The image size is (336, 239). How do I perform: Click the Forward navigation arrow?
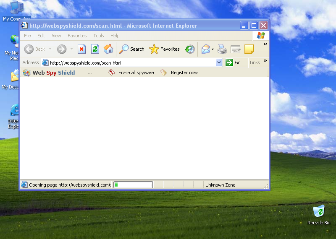pyautogui.click(x=62, y=49)
